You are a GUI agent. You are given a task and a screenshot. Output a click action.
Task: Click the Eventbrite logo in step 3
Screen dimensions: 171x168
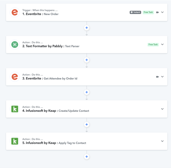15,77
